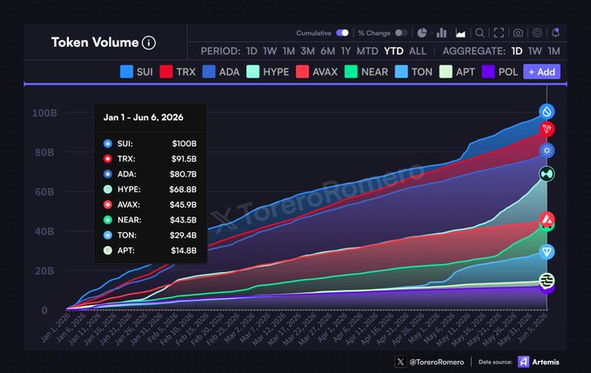Set period to 3M

(x=307, y=51)
